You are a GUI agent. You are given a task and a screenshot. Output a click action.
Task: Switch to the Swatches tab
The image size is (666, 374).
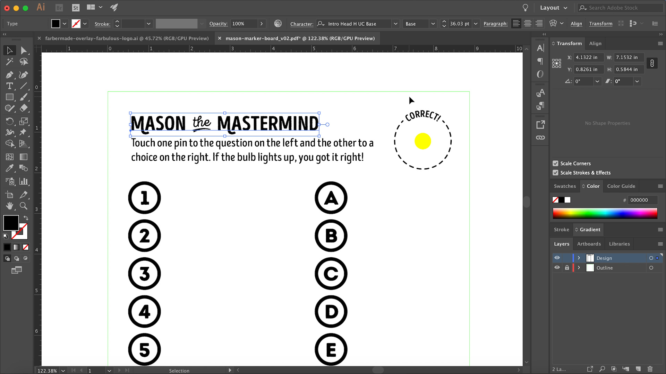565,186
